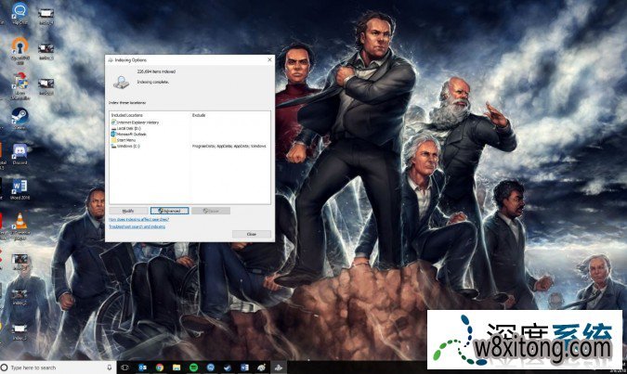Open Google Chrome from the taskbar
Viewport: 627px width, 374px height.
(161, 368)
